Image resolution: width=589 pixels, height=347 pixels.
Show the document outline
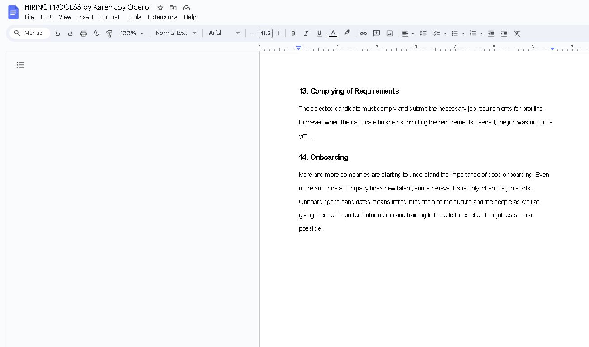(x=20, y=65)
